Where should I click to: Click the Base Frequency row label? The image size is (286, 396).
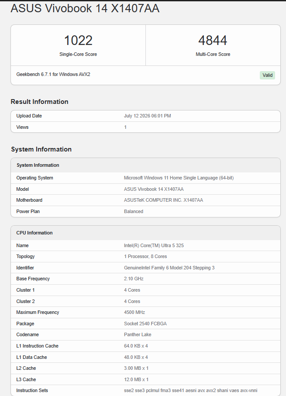click(33, 279)
